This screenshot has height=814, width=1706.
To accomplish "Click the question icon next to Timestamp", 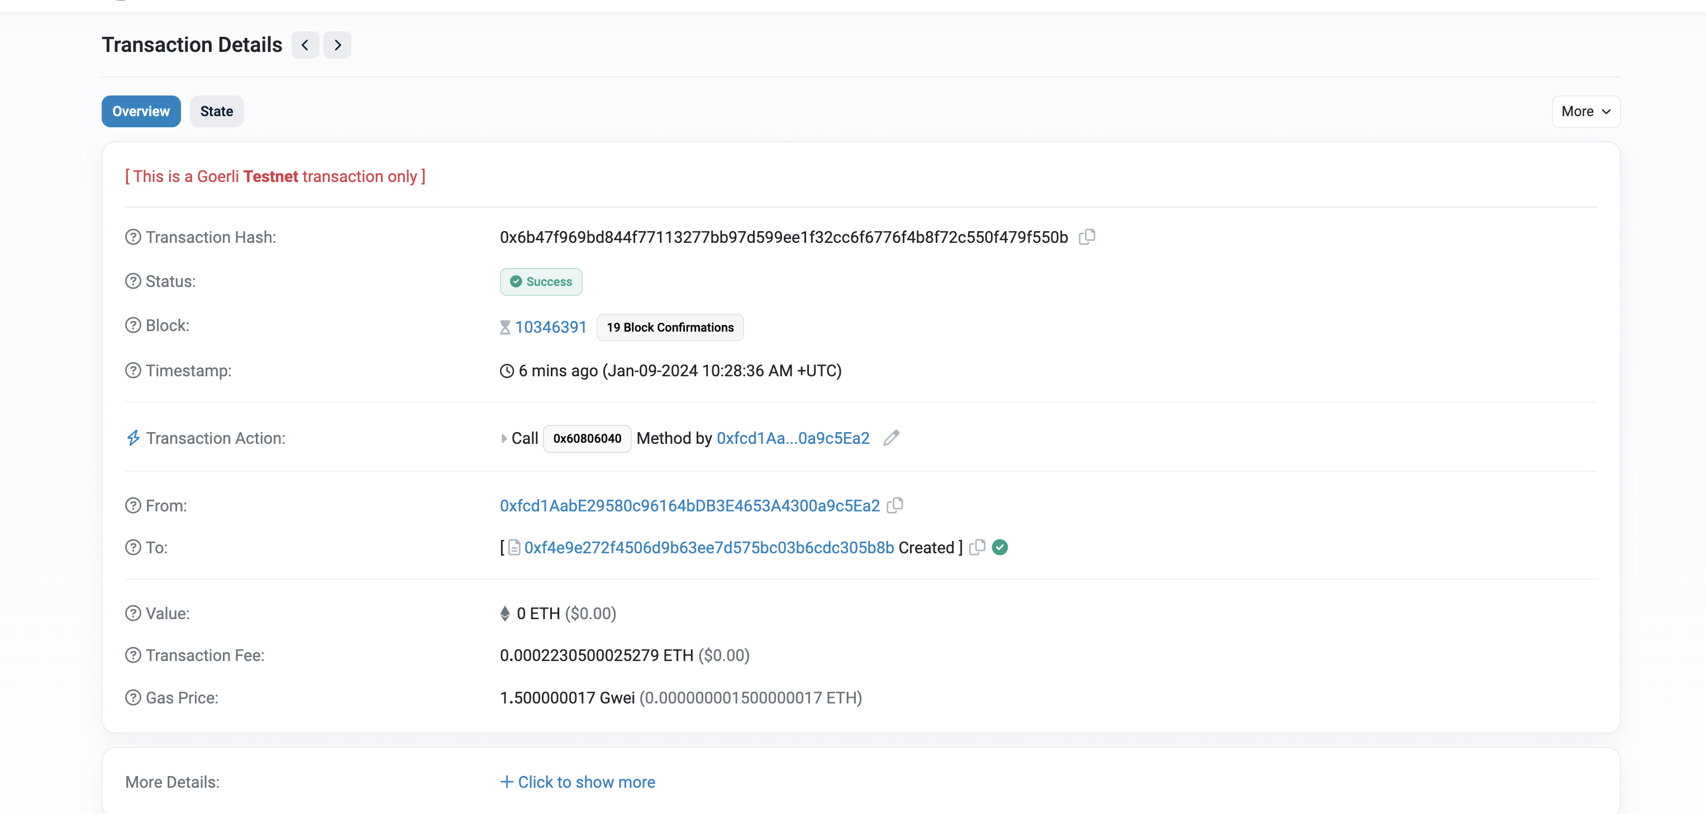I will click(133, 371).
